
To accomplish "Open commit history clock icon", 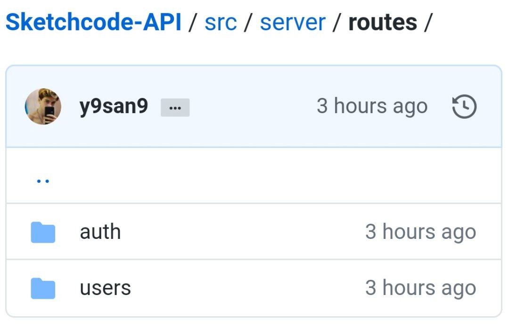I will (x=464, y=107).
